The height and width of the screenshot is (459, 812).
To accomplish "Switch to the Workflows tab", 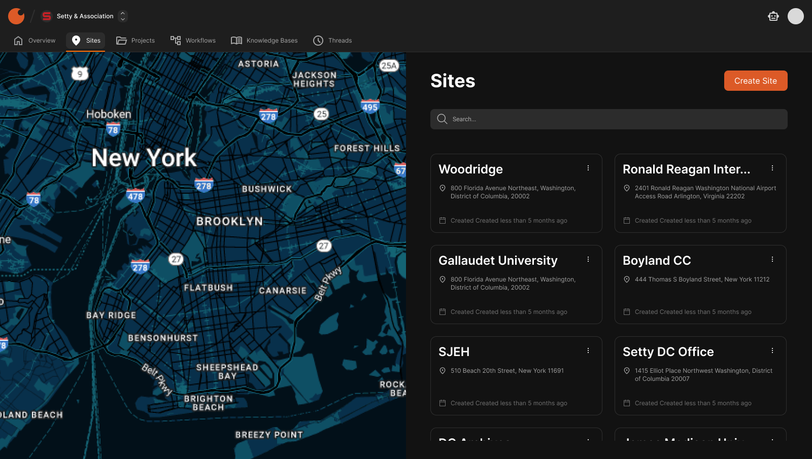I will [193, 41].
